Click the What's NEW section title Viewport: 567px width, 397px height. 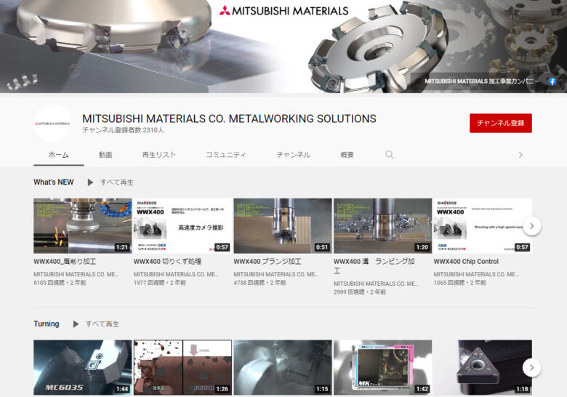(x=54, y=183)
